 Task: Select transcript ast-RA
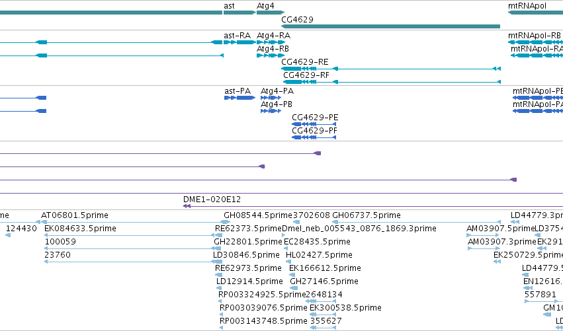point(239,42)
